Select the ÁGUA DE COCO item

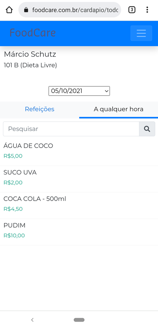[x=79, y=151]
